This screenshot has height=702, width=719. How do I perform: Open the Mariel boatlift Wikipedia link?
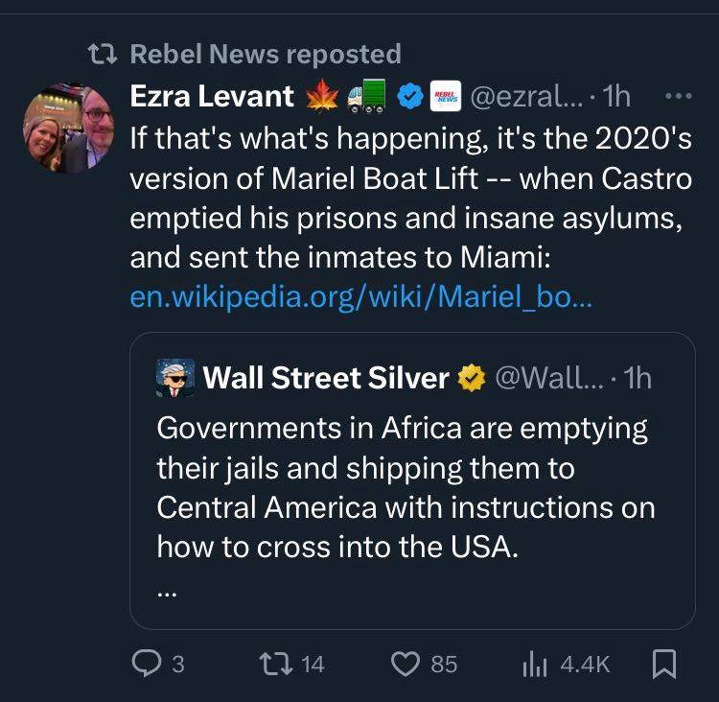361,298
